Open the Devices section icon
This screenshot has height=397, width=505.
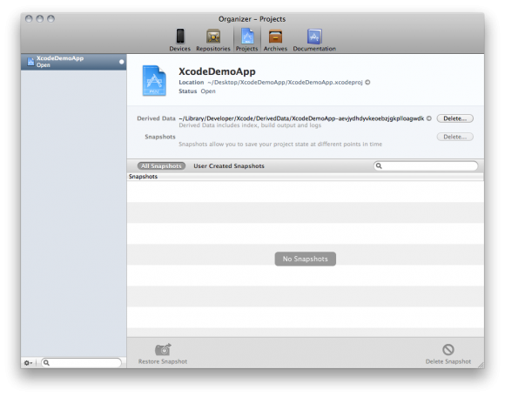point(180,36)
